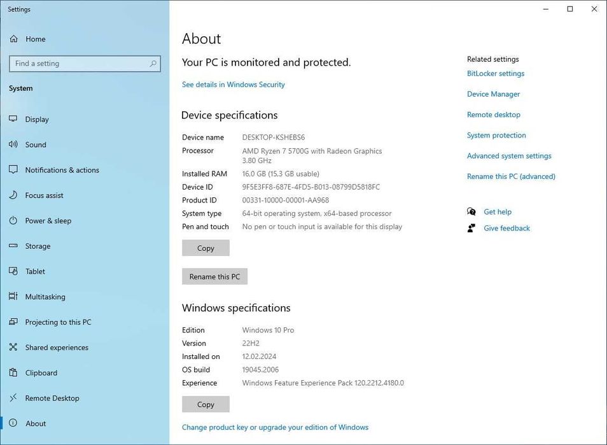This screenshot has width=607, height=445.
Task: Click the Give feedback link text
Action: 506,228
